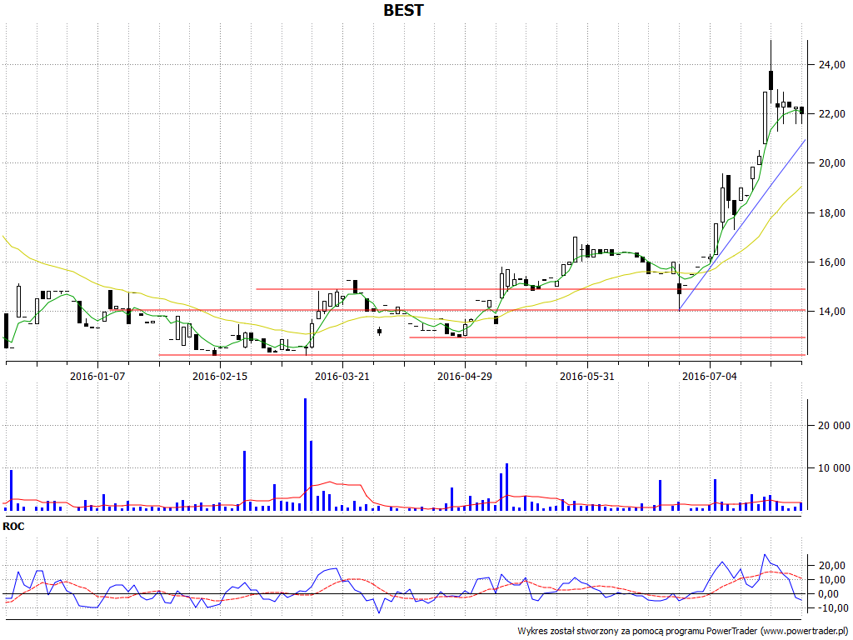The image size is (853, 640).
Task: Click the 10 000 volume axis label
Action: (x=834, y=468)
